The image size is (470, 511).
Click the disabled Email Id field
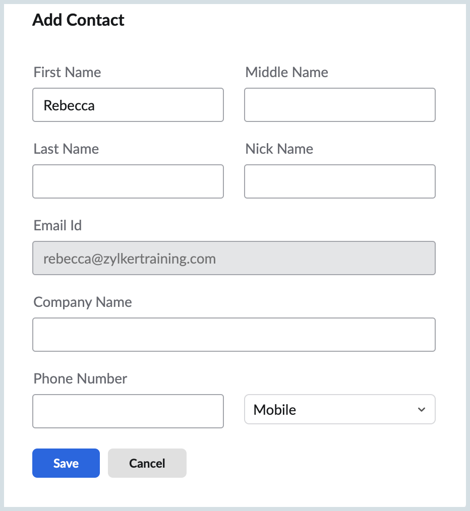[x=233, y=258]
